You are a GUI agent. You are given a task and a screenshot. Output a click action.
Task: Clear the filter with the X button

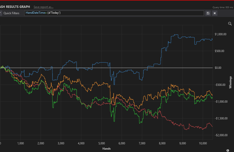coord(215,13)
